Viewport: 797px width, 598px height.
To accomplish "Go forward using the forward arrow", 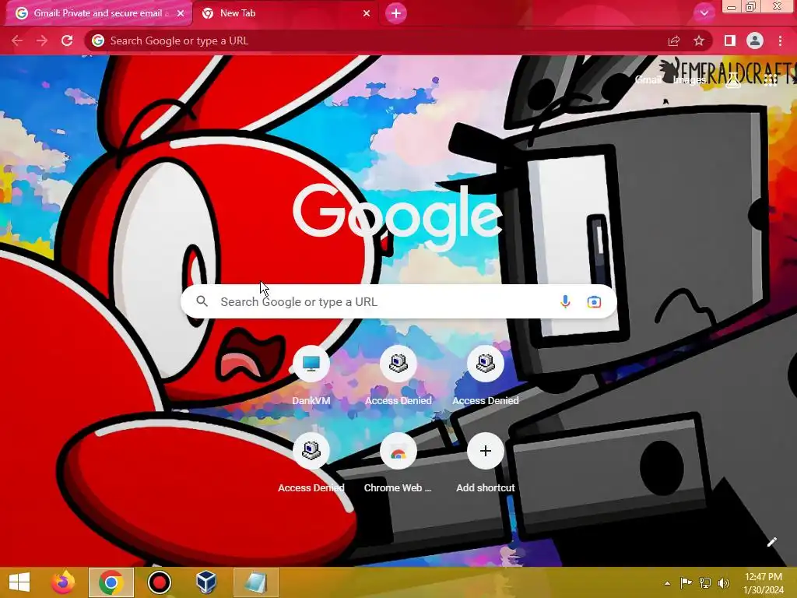I will [42, 40].
